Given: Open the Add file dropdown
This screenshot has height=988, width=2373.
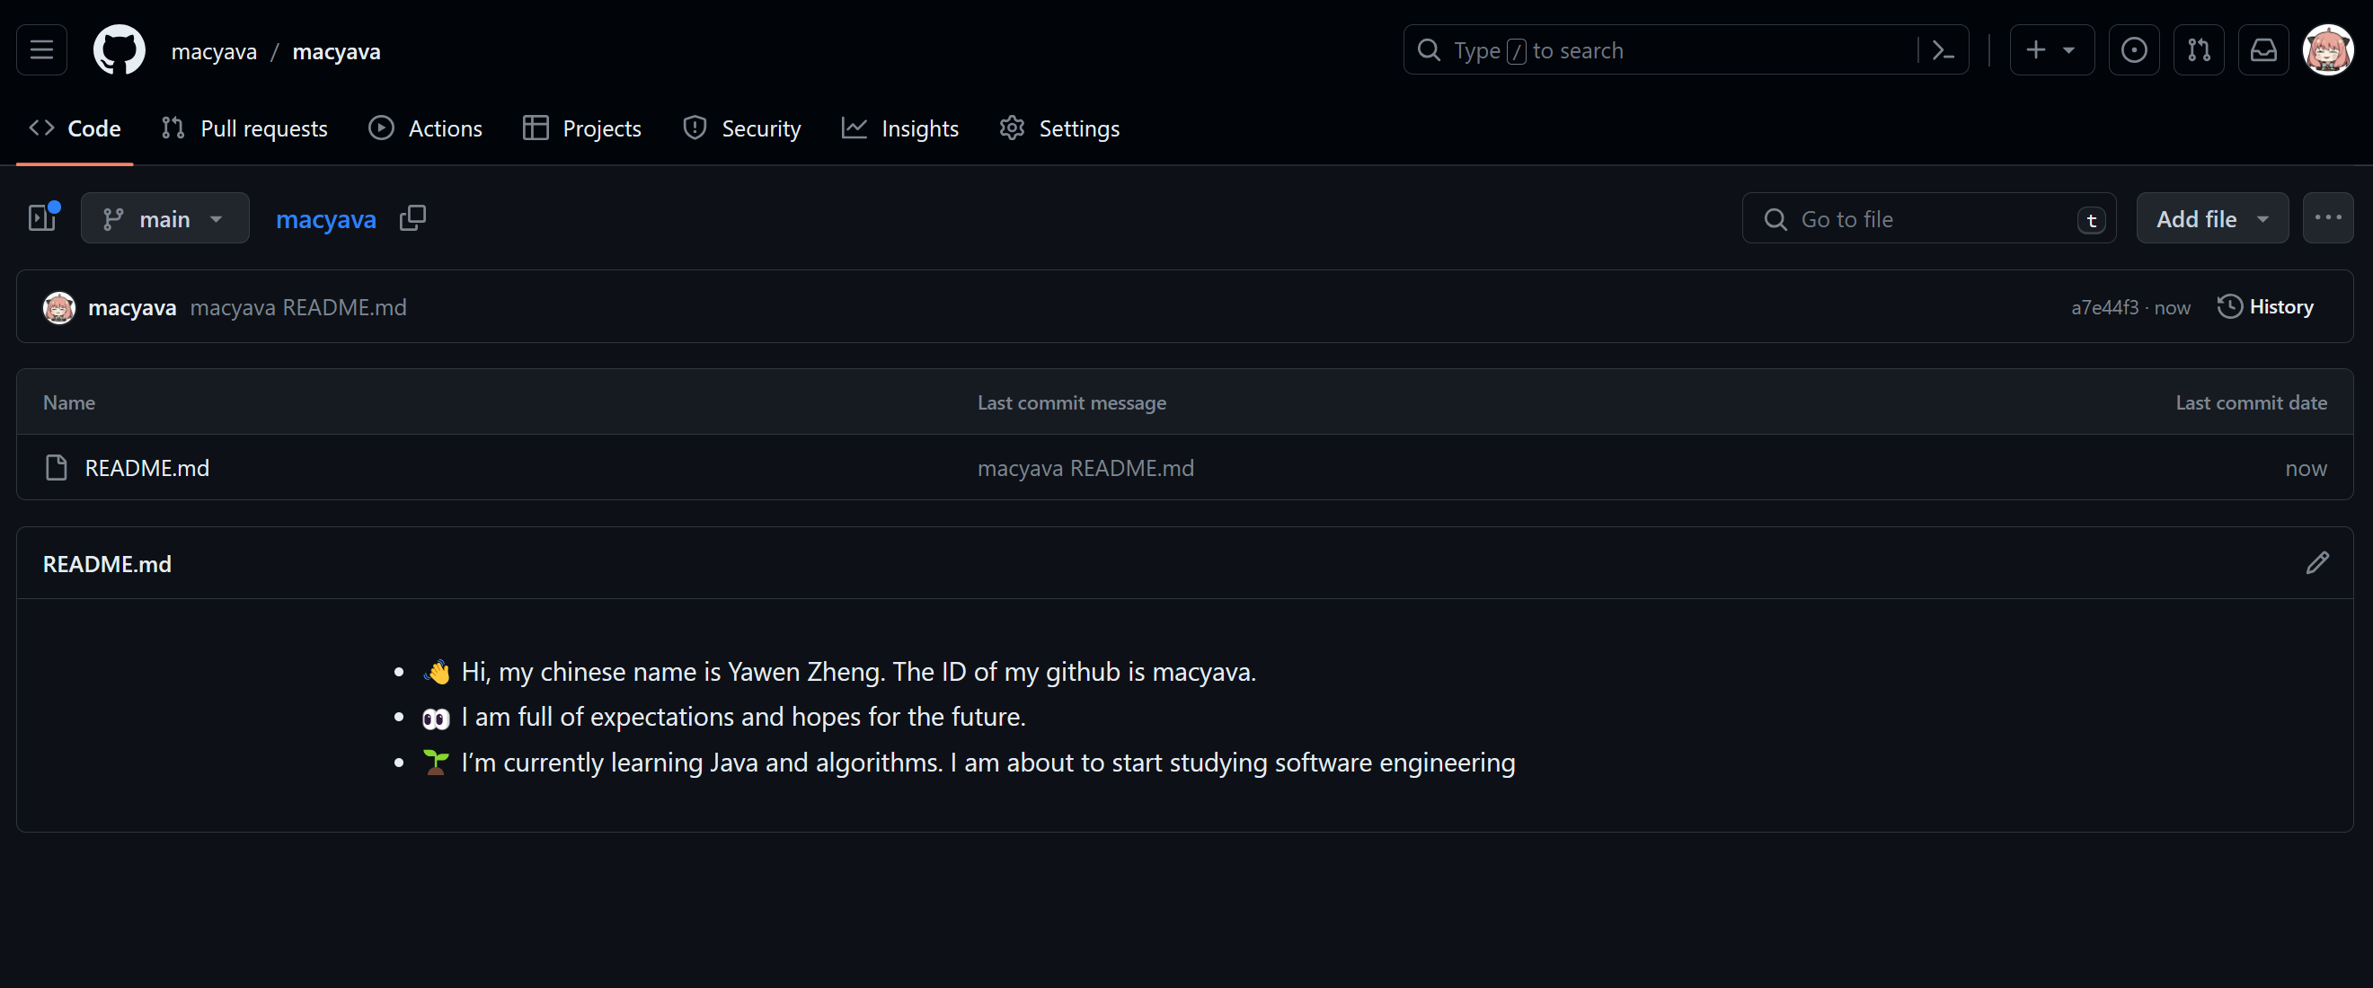Looking at the screenshot, I should coord(2211,218).
